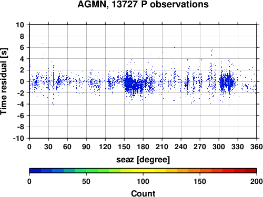Click the colorbar tick label 50
This screenshot has width=263, height=197.
[x=86, y=181]
